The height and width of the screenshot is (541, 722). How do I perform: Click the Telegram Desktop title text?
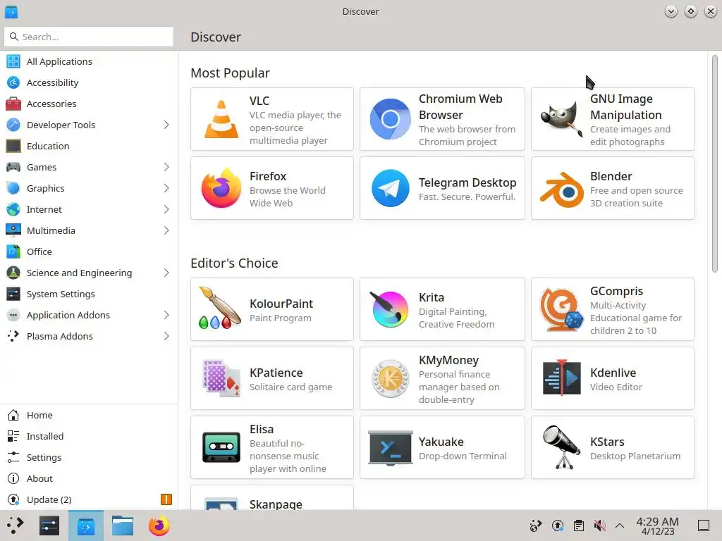(x=467, y=182)
